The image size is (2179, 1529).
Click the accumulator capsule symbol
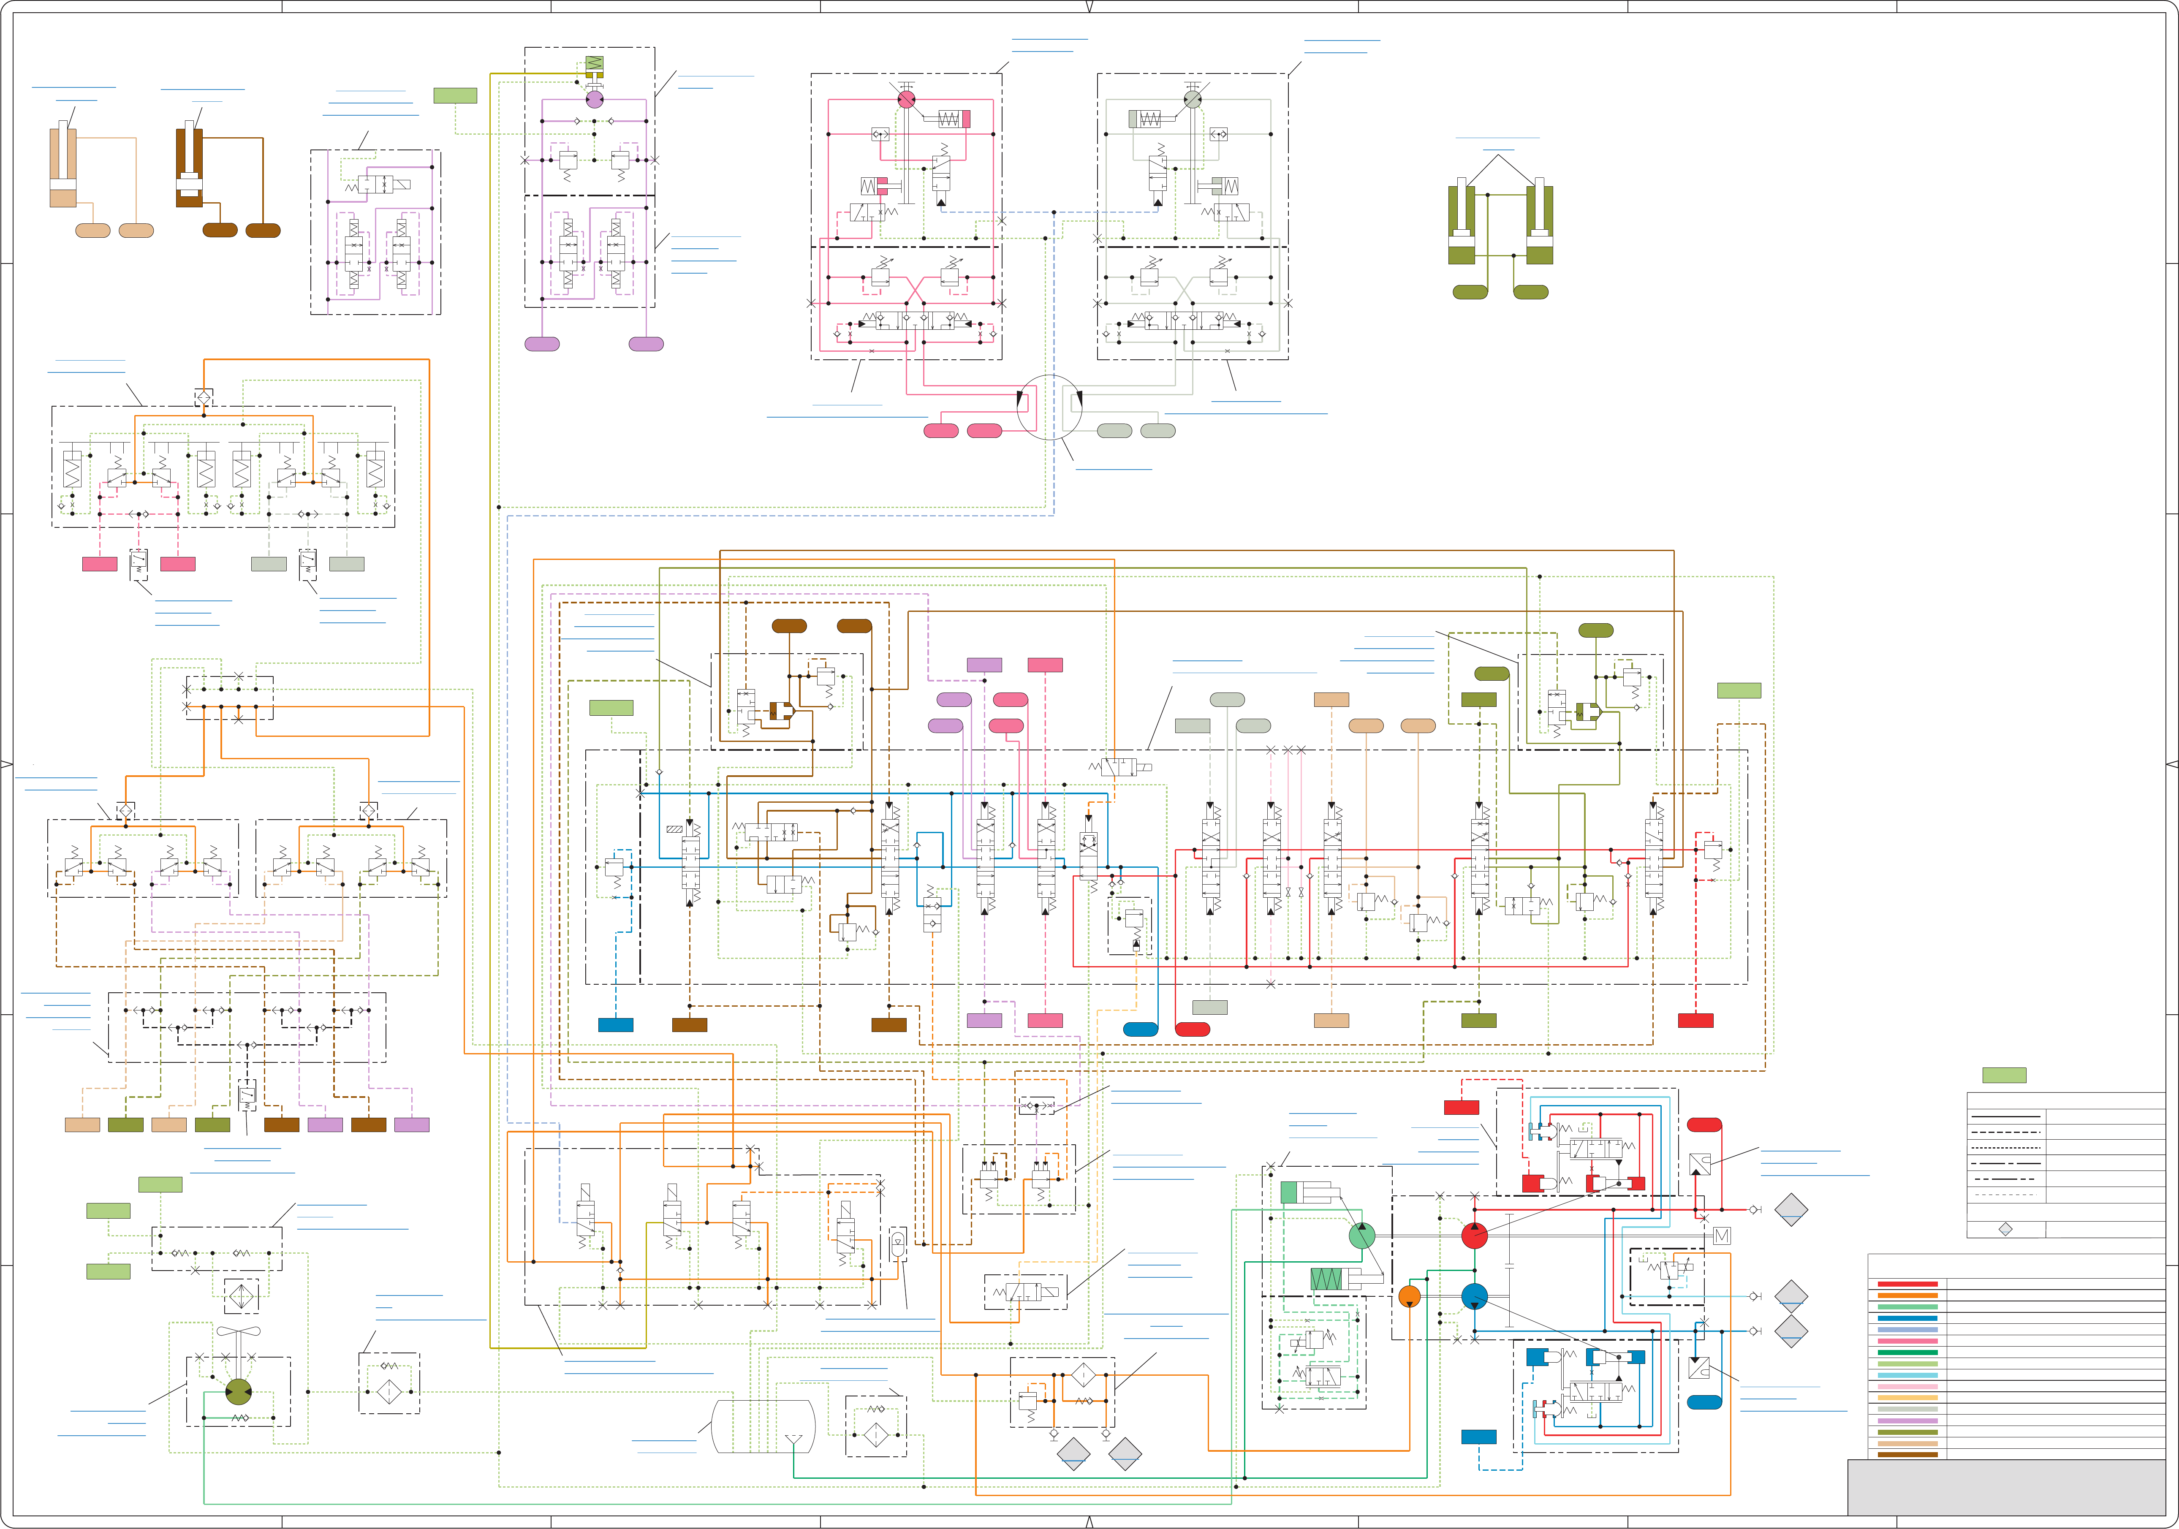click(x=897, y=1244)
